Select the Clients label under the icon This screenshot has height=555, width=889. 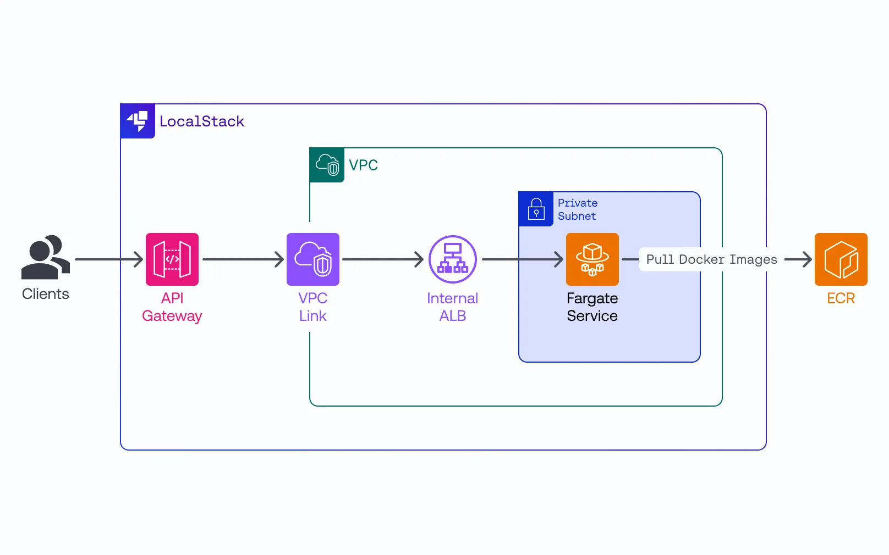tap(45, 294)
